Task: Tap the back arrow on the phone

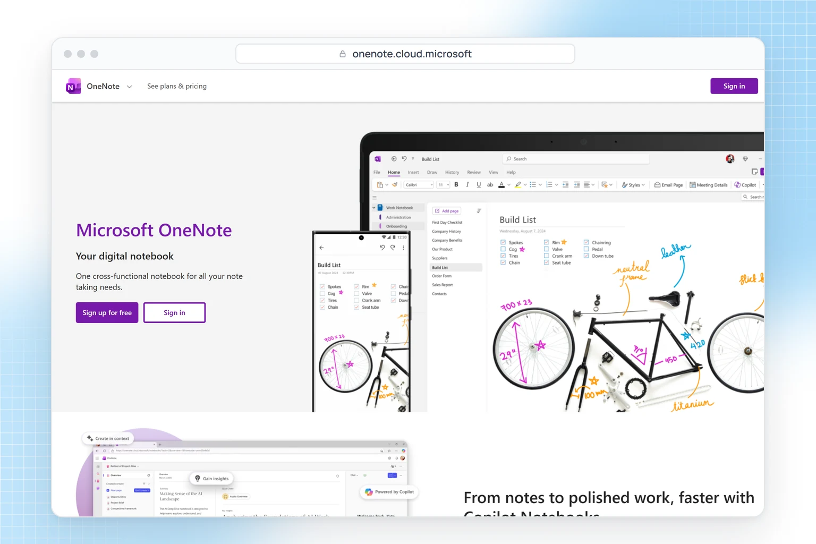Action: [x=321, y=248]
